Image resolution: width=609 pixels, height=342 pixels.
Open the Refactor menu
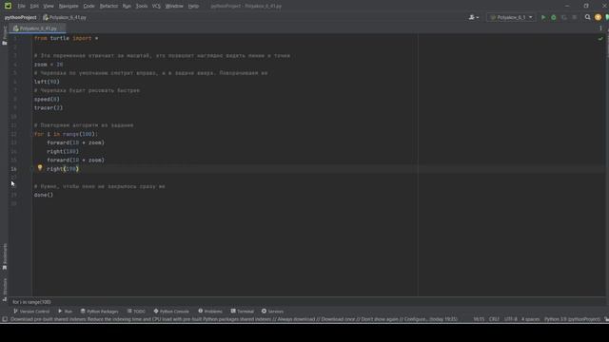coord(108,6)
